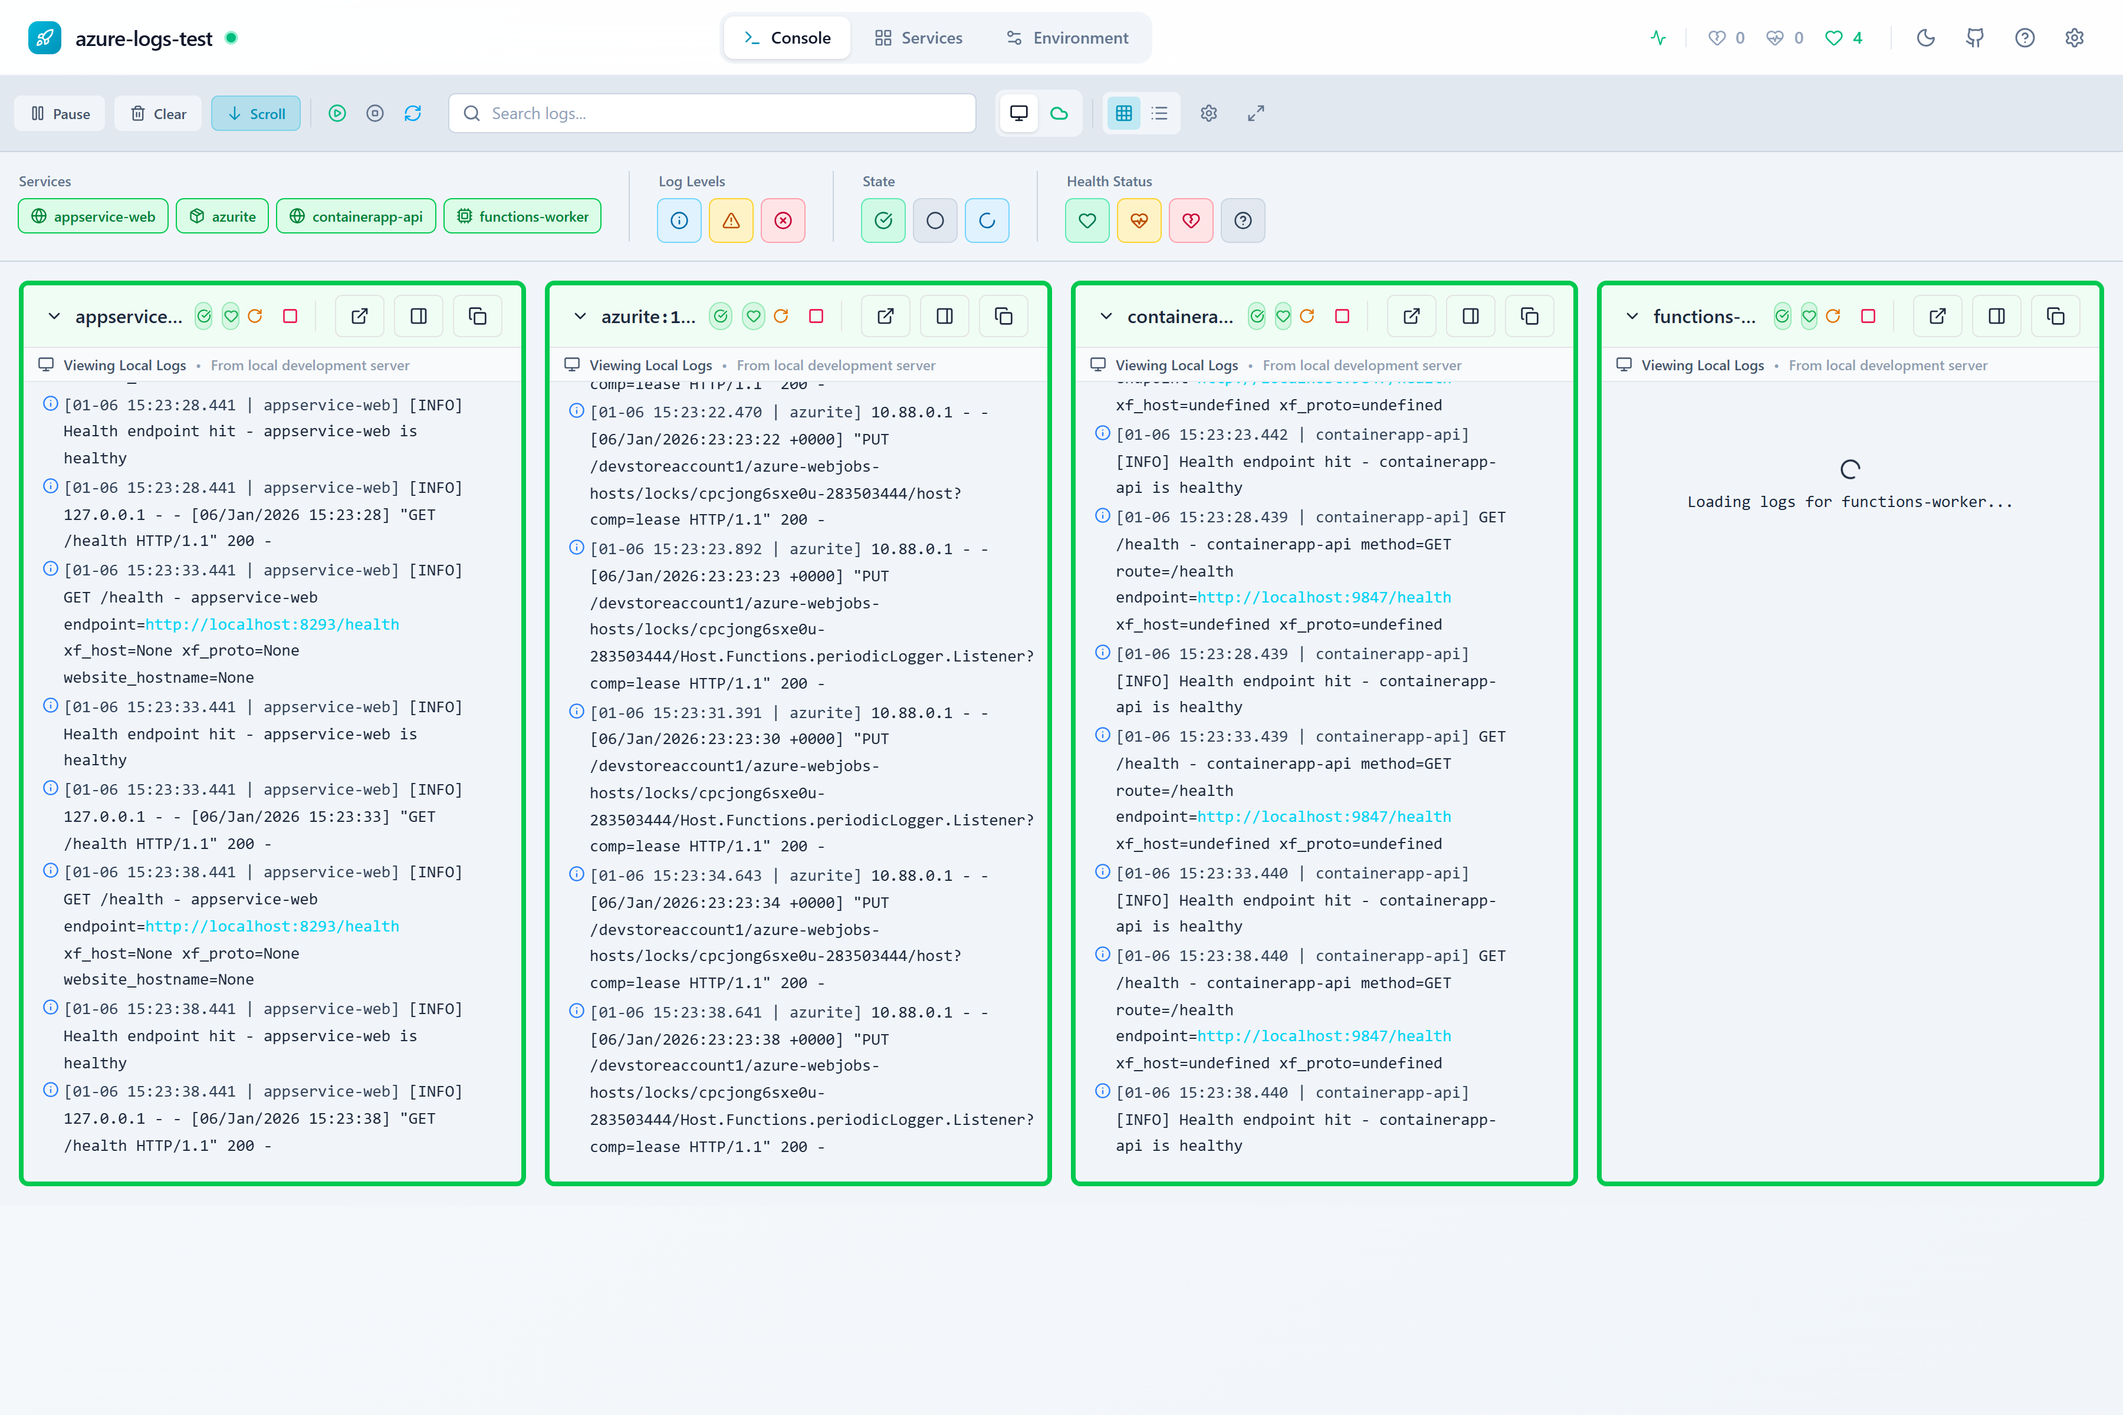Filter logs by warning level

click(731, 220)
